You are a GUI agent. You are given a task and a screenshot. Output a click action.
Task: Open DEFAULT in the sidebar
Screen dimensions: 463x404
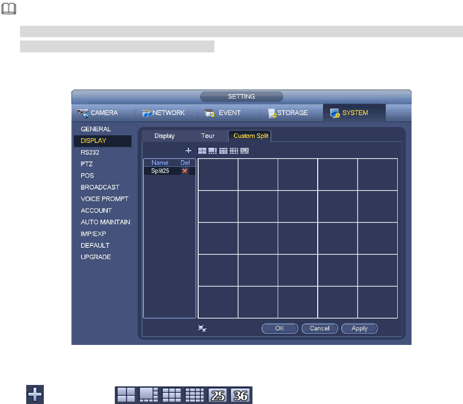coord(95,245)
